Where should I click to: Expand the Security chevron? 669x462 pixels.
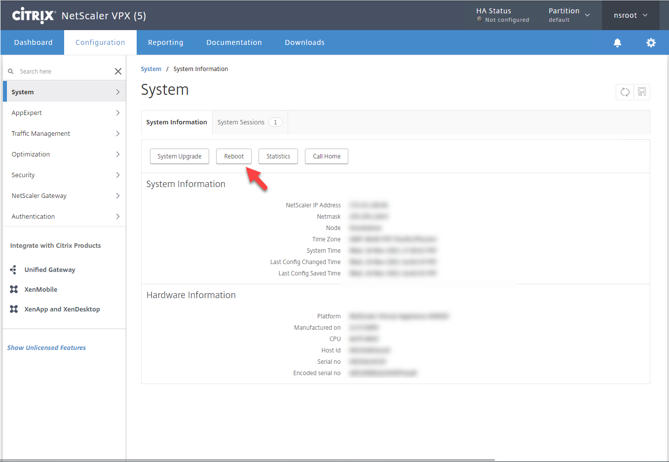118,175
